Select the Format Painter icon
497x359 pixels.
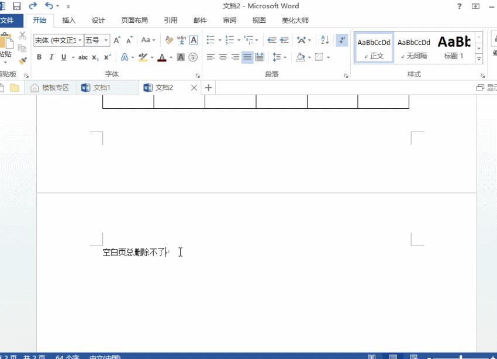click(x=23, y=60)
